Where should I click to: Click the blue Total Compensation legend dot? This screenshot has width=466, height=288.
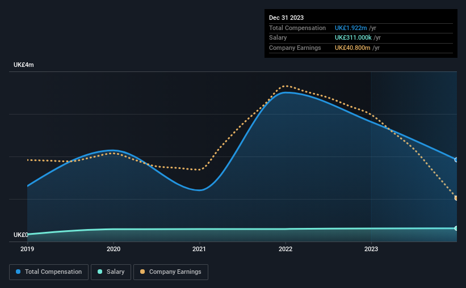click(18, 272)
